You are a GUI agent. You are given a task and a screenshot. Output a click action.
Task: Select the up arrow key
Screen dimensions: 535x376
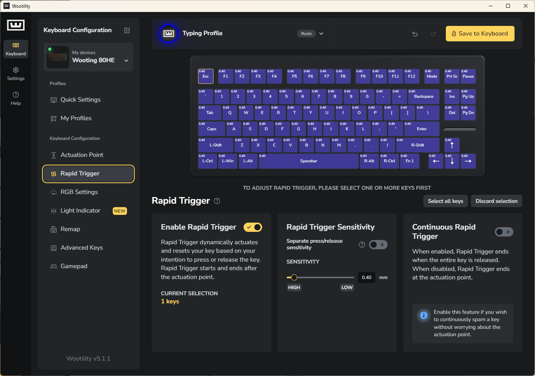coord(452,145)
